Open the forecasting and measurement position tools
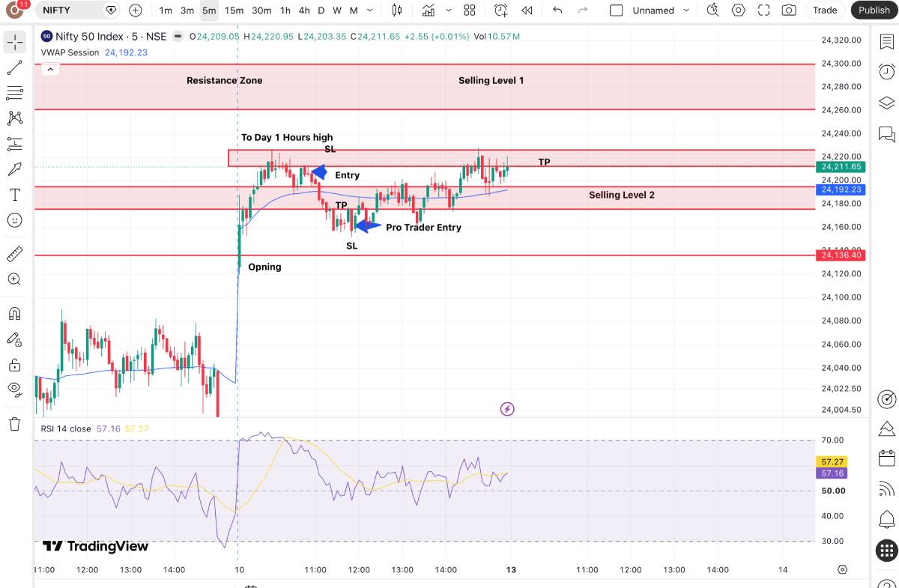Screen dimensions: 899x588 coord(15,143)
